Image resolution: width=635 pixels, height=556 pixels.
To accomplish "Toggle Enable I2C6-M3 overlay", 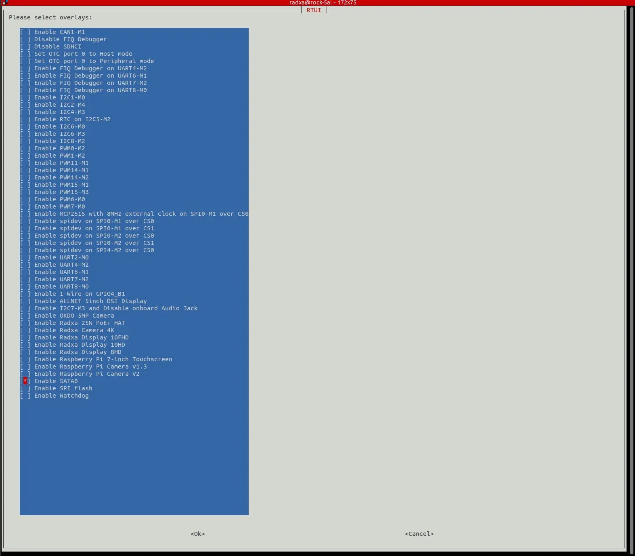I will click(25, 134).
